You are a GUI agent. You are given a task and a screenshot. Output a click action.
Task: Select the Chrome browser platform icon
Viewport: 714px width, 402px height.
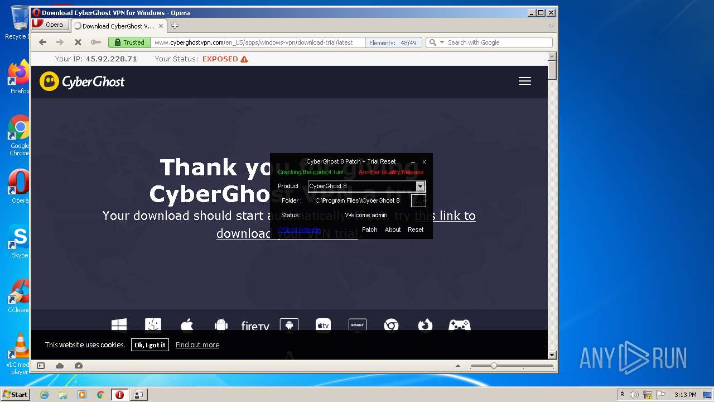pyautogui.click(x=391, y=325)
